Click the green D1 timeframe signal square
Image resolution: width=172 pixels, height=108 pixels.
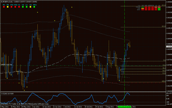tap(26, 7)
